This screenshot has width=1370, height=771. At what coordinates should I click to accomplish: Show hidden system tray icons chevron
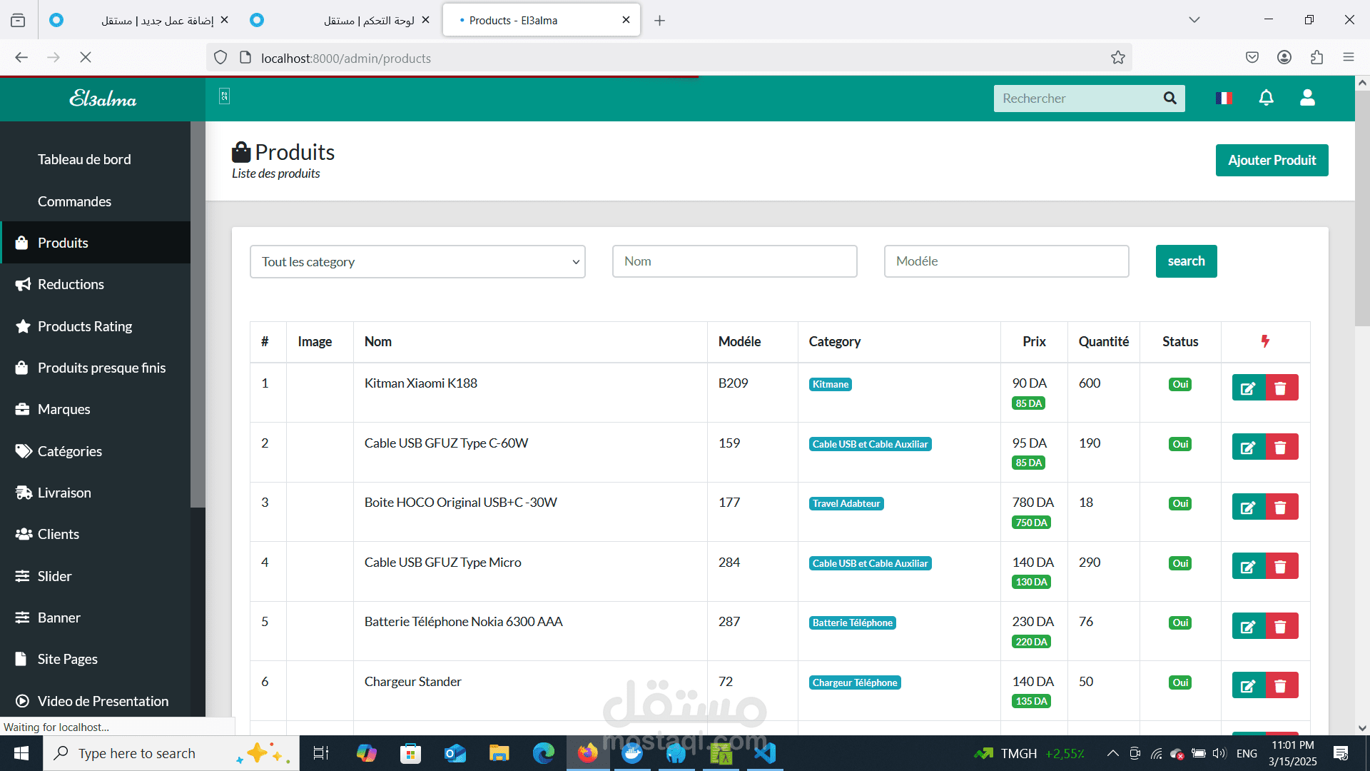coord(1112,753)
